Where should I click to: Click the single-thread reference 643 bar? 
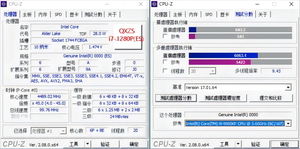pos(240,37)
